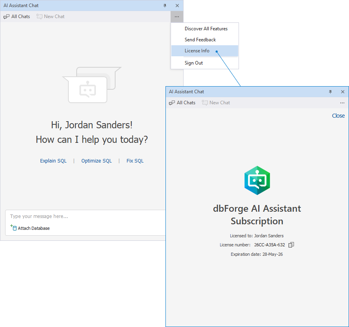Close the license info view via Close link
This screenshot has width=349, height=327.
tap(338, 116)
